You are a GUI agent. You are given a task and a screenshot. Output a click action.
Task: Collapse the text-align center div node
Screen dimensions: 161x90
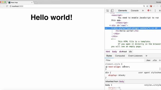tap(112, 28)
